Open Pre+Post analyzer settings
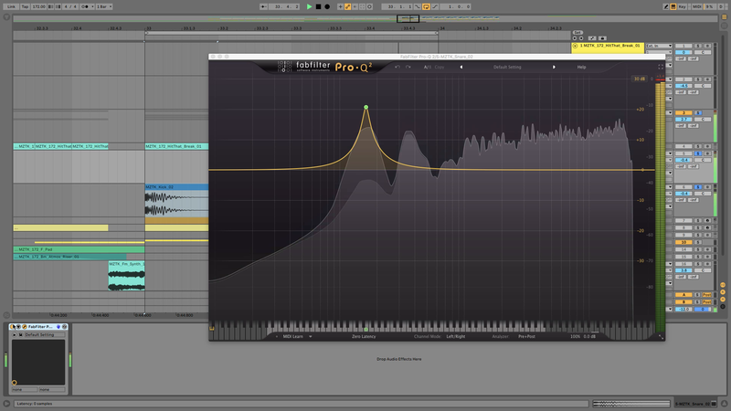Viewport: 731px width, 411px height. click(x=526, y=336)
